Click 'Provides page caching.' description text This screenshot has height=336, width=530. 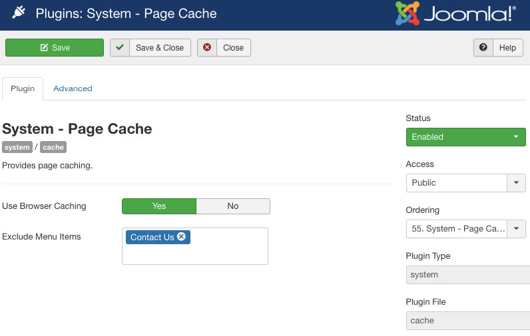(x=47, y=166)
